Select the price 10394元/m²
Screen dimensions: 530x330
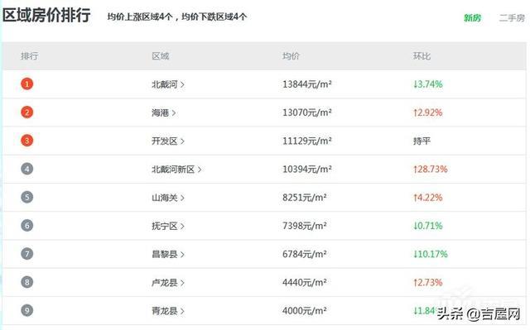tap(307, 170)
